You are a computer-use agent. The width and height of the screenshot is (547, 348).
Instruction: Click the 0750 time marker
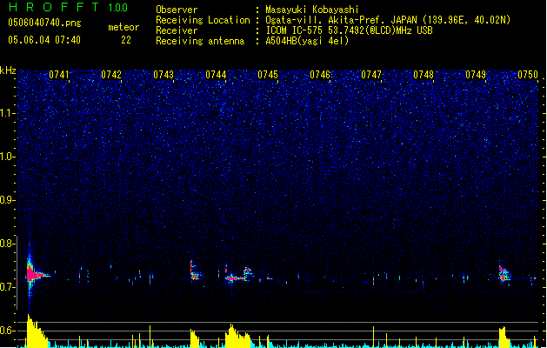tap(528, 75)
